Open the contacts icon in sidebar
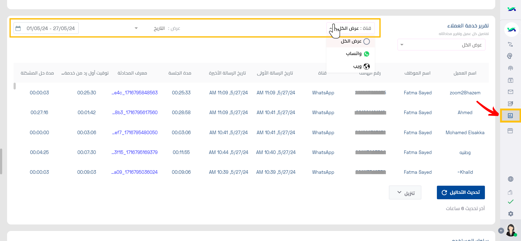521x241 pixels. (x=510, y=80)
